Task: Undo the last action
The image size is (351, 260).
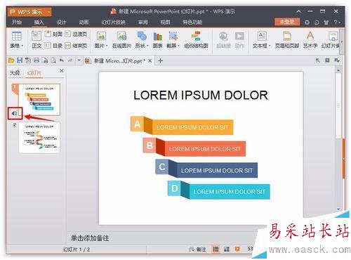Action: [x=62, y=60]
